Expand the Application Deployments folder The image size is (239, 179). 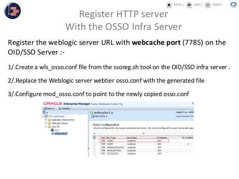point(46,120)
